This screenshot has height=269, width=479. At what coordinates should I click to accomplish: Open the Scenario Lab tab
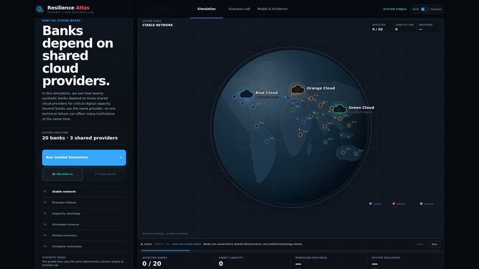pyautogui.click(x=239, y=9)
